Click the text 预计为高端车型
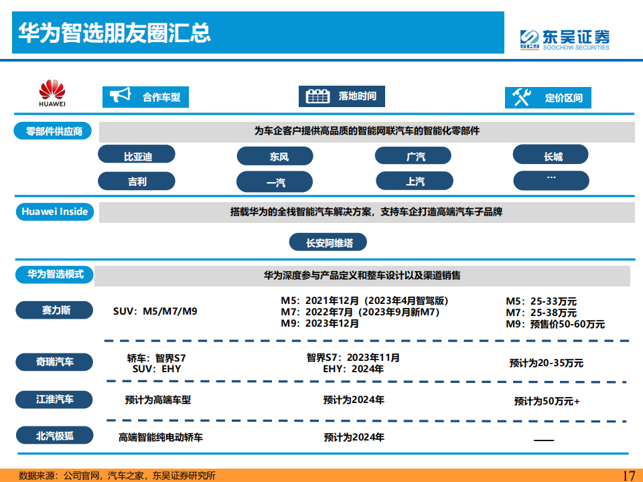 [158, 400]
